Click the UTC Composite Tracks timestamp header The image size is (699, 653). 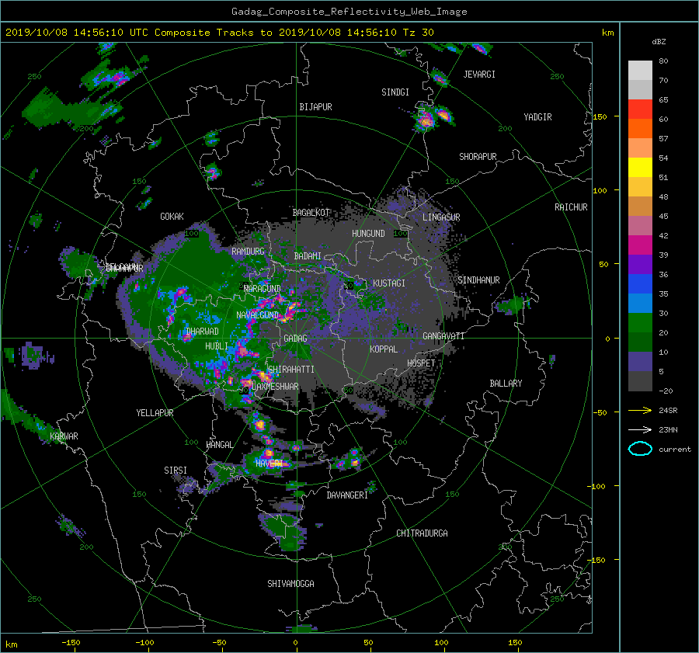[x=219, y=33]
